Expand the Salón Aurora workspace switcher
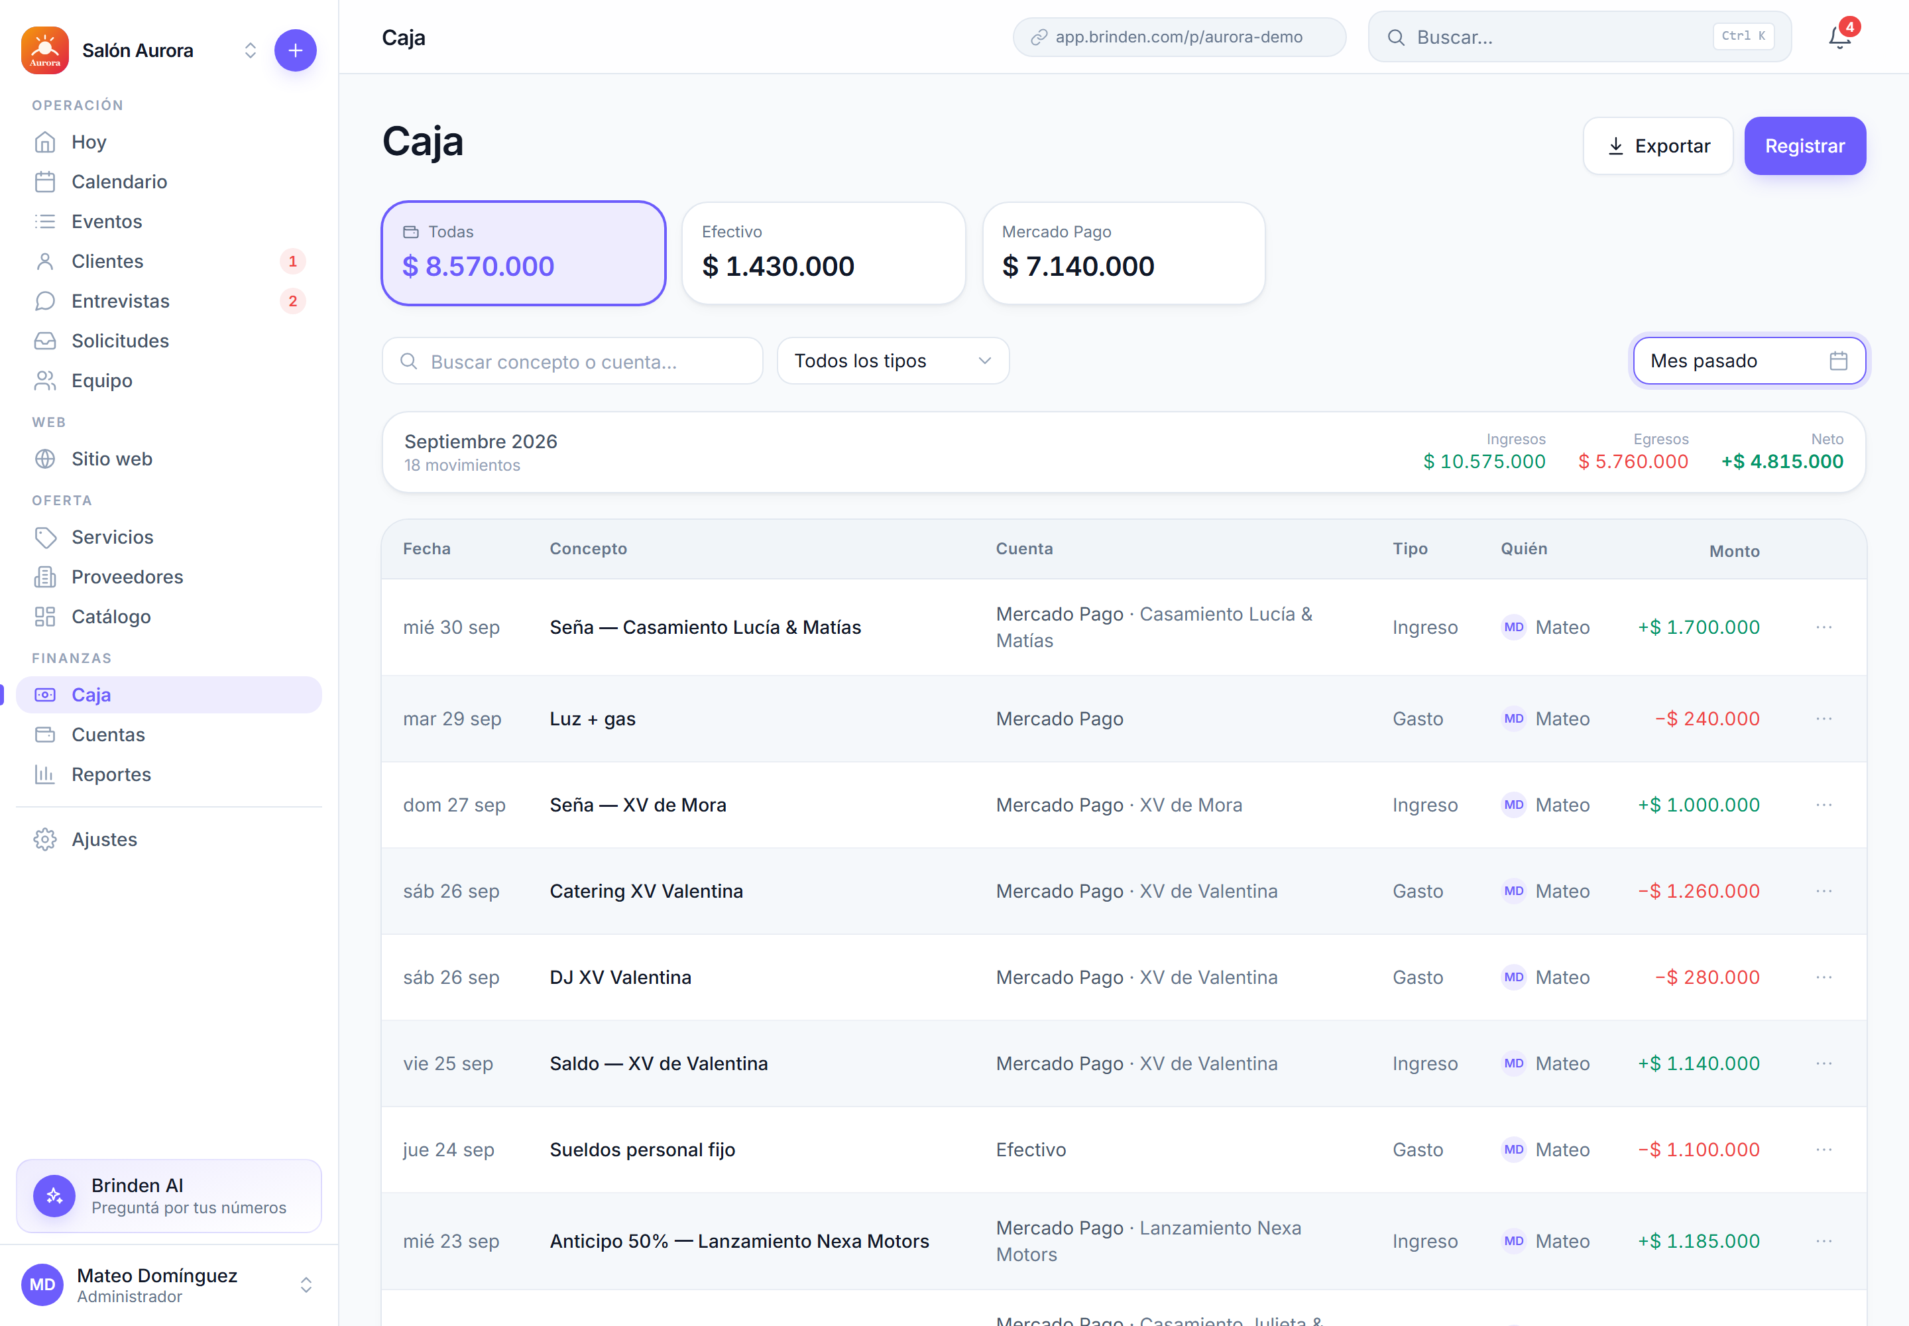This screenshot has width=1909, height=1326. [x=250, y=50]
